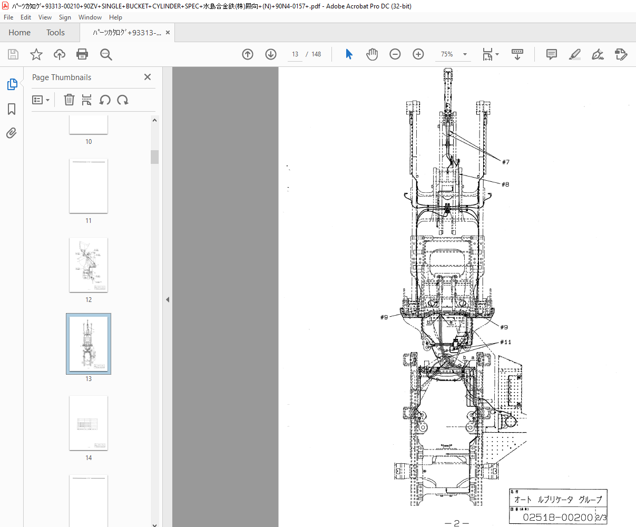Click the page number input field
636x527 pixels.
(295, 54)
